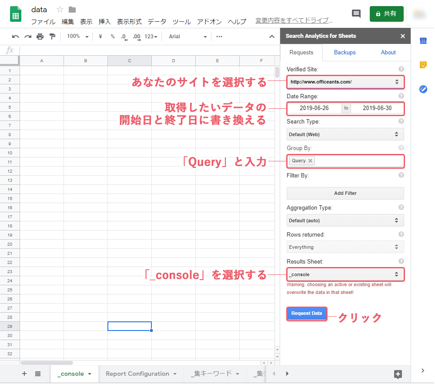The width and height of the screenshot is (435, 384).
Task: Click the save status link to Drive
Action: pyautogui.click(x=294, y=20)
